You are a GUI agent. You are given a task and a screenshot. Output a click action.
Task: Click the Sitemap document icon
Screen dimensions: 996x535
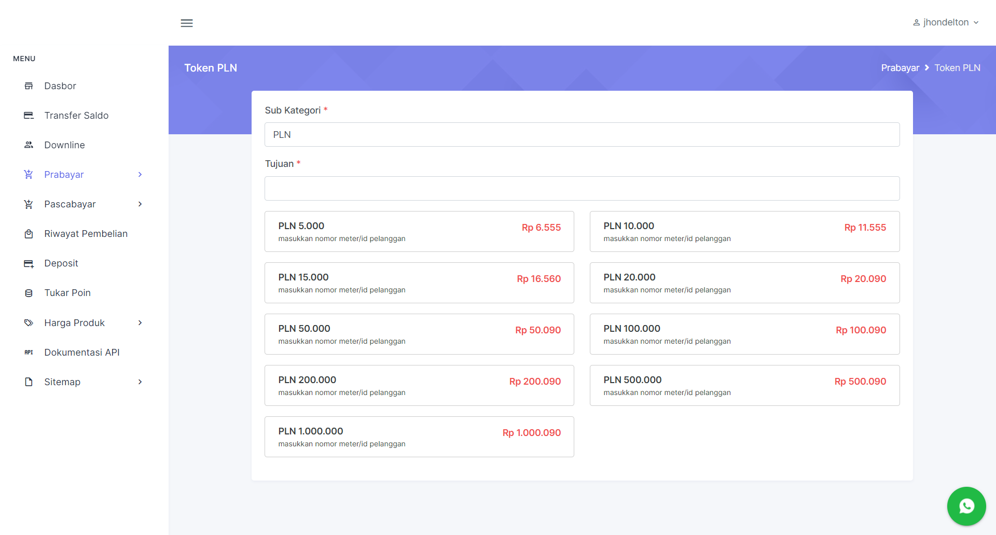click(x=29, y=382)
